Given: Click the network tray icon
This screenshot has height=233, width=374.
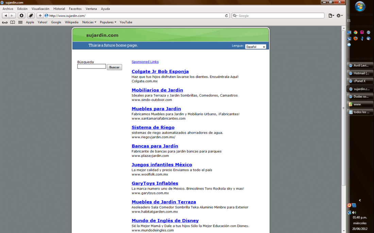Looking at the screenshot, I should pos(349,213).
